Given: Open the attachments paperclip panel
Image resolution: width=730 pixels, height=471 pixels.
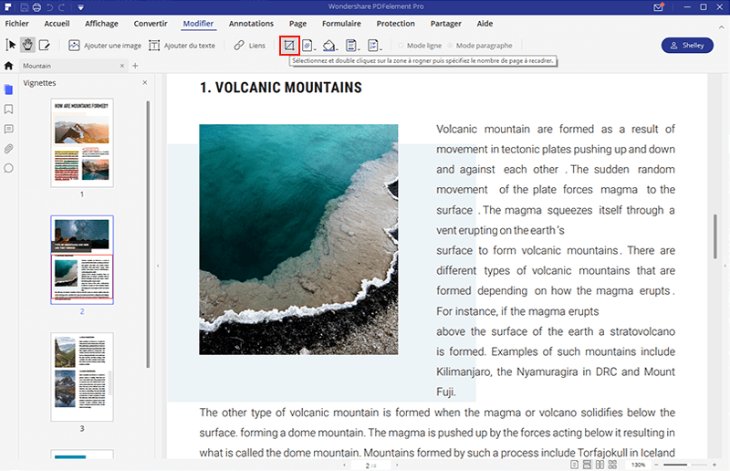Looking at the screenshot, I should click(x=9, y=149).
